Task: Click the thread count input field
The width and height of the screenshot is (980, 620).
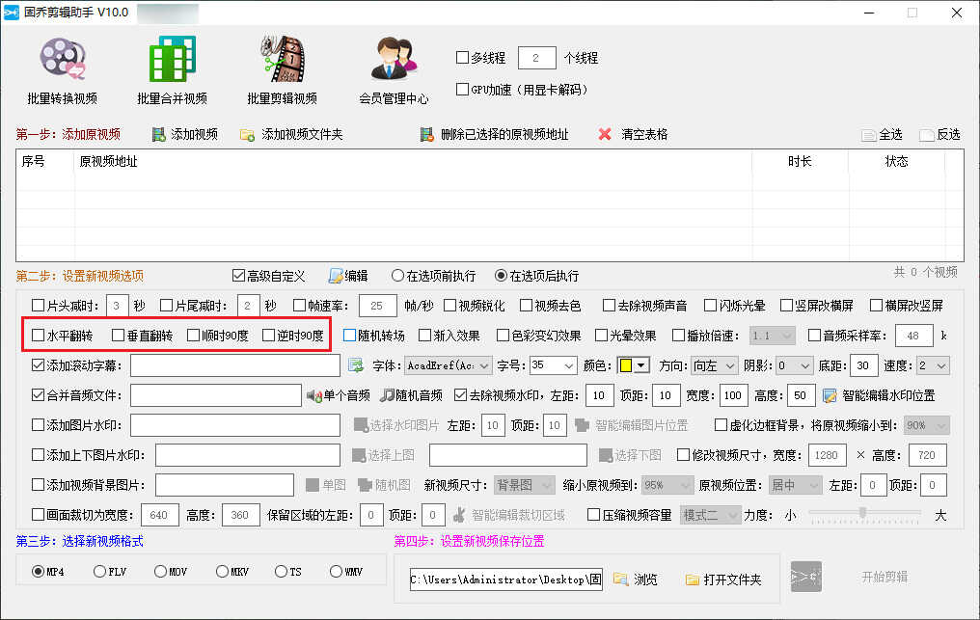Action: (x=537, y=58)
